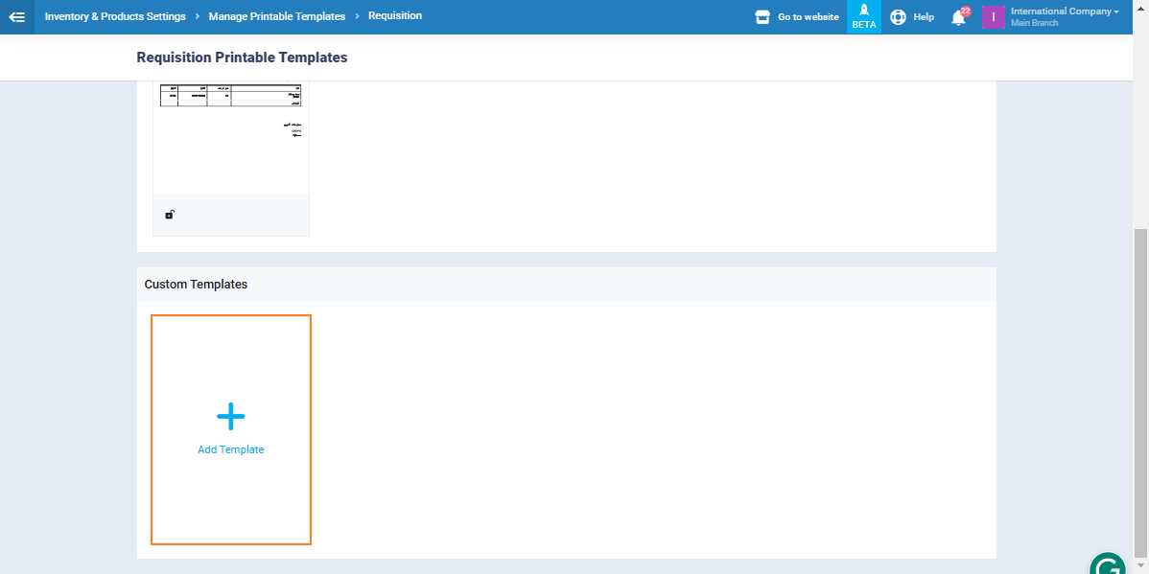The height and width of the screenshot is (574, 1149).
Task: Click the blue plus icon for new template
Action: pos(230,416)
